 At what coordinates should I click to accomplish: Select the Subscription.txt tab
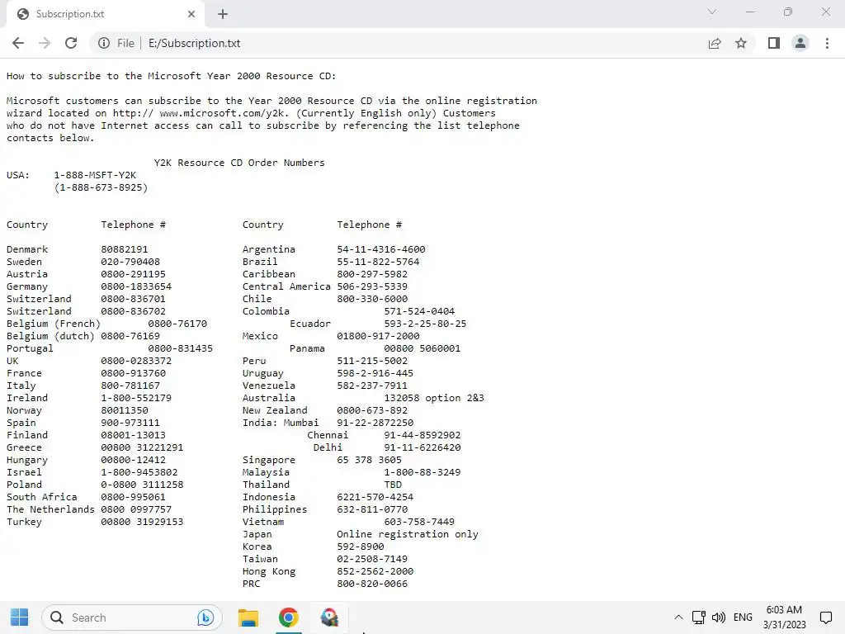pyautogui.click(x=106, y=14)
